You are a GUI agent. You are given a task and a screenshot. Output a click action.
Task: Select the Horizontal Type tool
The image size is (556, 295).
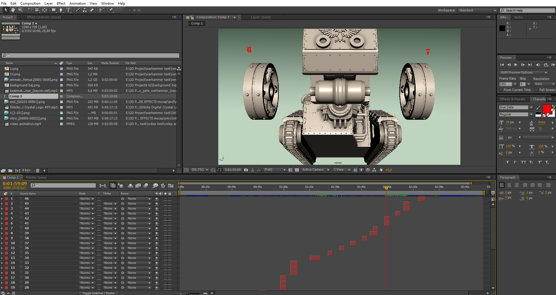pyautogui.click(x=69, y=10)
